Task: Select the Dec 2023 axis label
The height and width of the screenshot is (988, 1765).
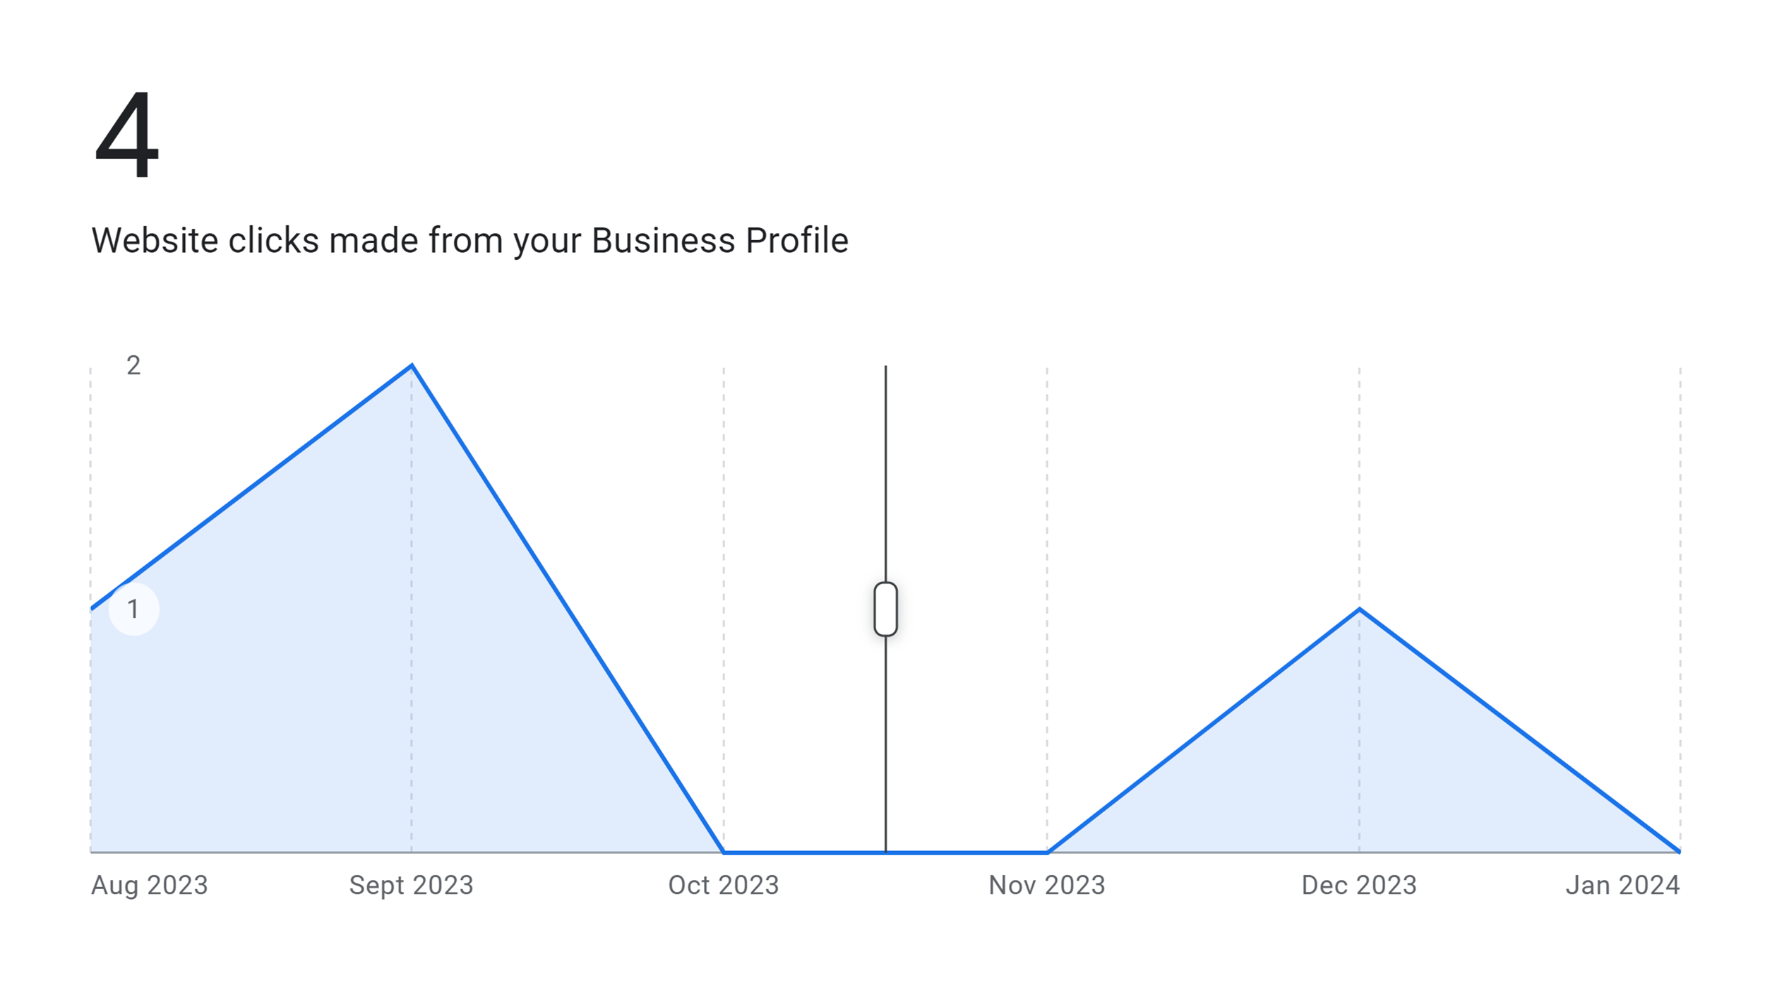Action: (x=1359, y=886)
